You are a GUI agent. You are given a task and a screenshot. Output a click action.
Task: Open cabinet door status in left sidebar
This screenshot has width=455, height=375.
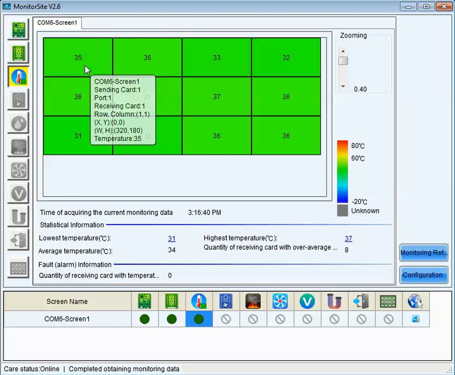(18, 241)
